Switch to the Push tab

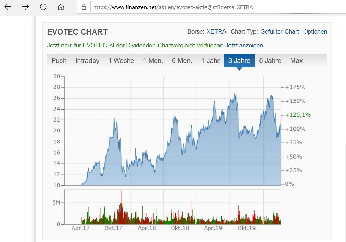coord(59,60)
